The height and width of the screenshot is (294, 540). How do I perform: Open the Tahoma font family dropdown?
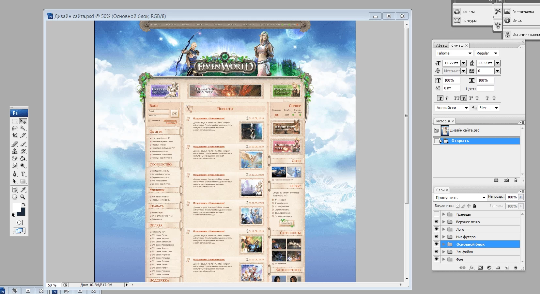click(x=470, y=54)
